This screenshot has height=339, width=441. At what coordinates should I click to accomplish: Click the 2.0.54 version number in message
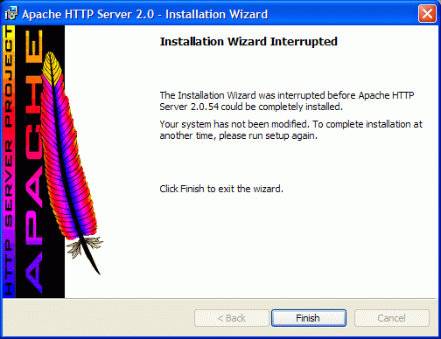205,107
